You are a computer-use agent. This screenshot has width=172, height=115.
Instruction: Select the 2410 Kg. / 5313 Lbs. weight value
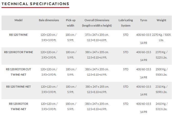pyautogui.click(x=161, y=107)
